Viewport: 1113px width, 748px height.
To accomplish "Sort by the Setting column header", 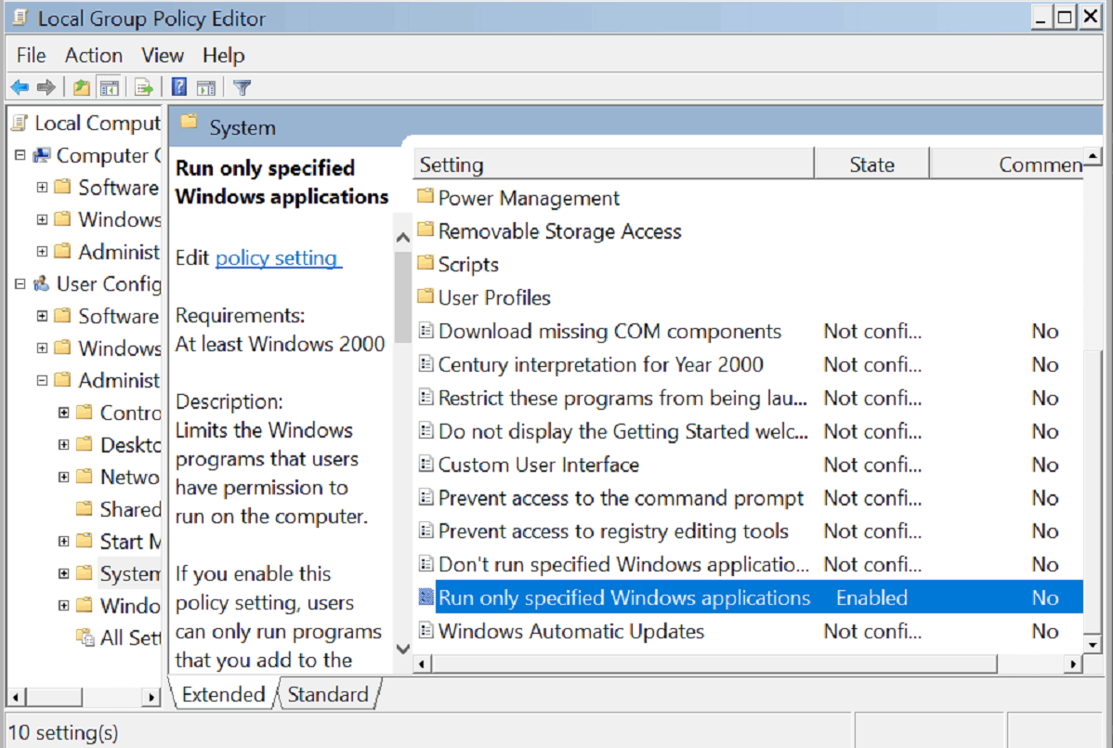I will pyautogui.click(x=613, y=164).
